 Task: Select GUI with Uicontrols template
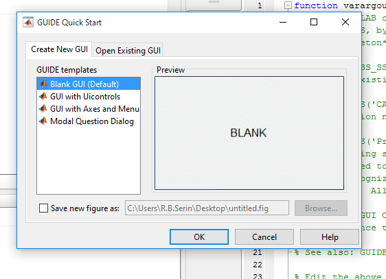click(89, 96)
